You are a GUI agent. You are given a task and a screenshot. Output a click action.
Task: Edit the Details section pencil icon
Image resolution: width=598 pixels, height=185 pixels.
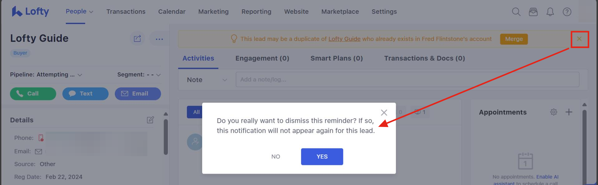[x=150, y=120]
